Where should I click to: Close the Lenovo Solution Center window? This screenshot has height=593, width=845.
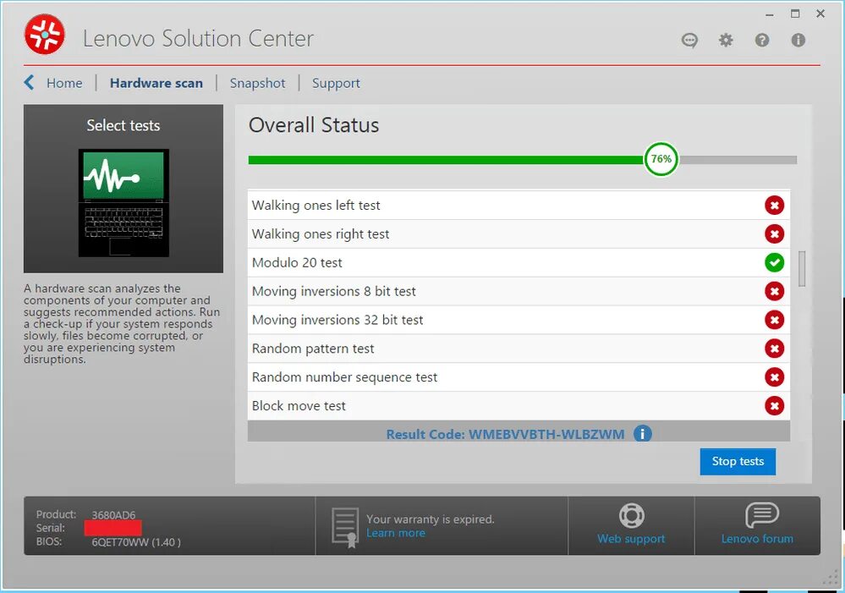click(x=820, y=14)
